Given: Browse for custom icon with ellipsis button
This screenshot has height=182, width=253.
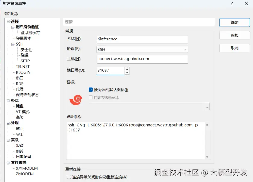Looking at the screenshot, I should [207, 107].
